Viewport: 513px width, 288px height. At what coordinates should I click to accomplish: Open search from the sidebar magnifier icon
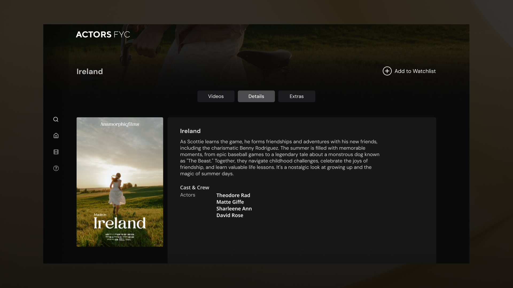pos(56,119)
